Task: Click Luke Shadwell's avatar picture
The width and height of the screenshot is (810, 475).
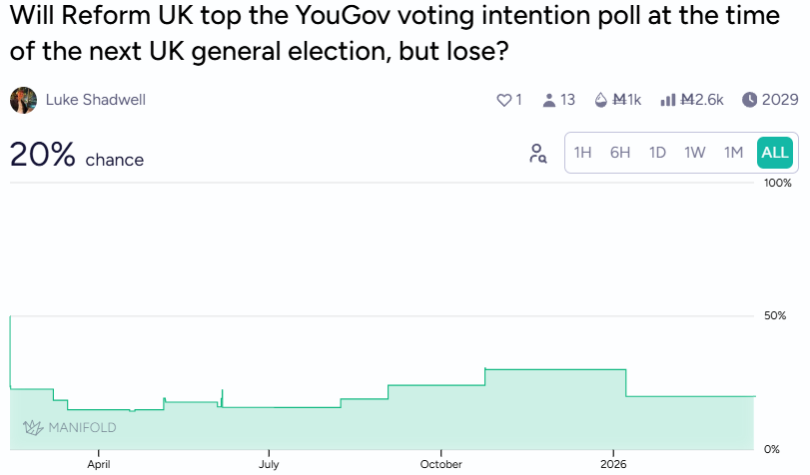Action: [23, 100]
